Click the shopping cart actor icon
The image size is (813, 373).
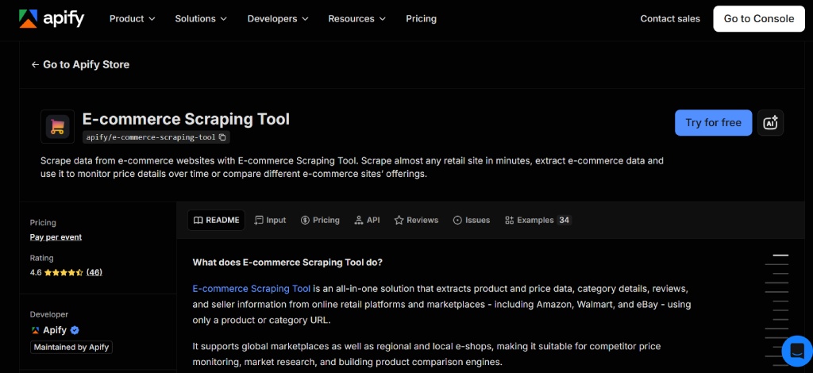pos(57,126)
